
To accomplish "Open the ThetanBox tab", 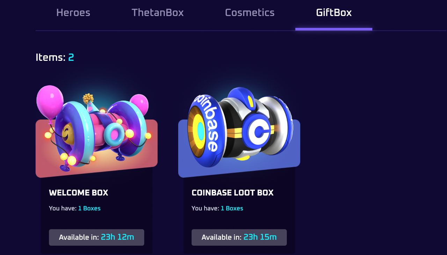I will click(157, 13).
